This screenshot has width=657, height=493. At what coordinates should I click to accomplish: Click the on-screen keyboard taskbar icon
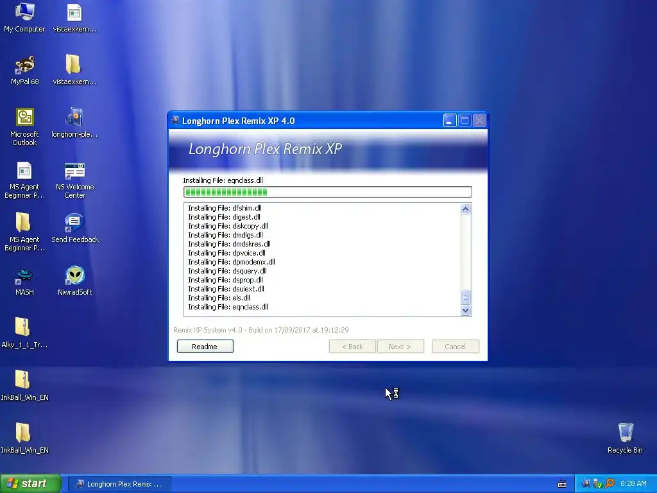tap(562, 484)
